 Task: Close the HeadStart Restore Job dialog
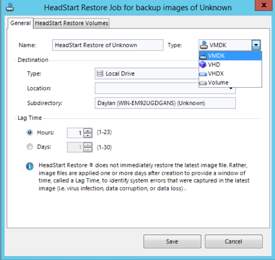263,5
